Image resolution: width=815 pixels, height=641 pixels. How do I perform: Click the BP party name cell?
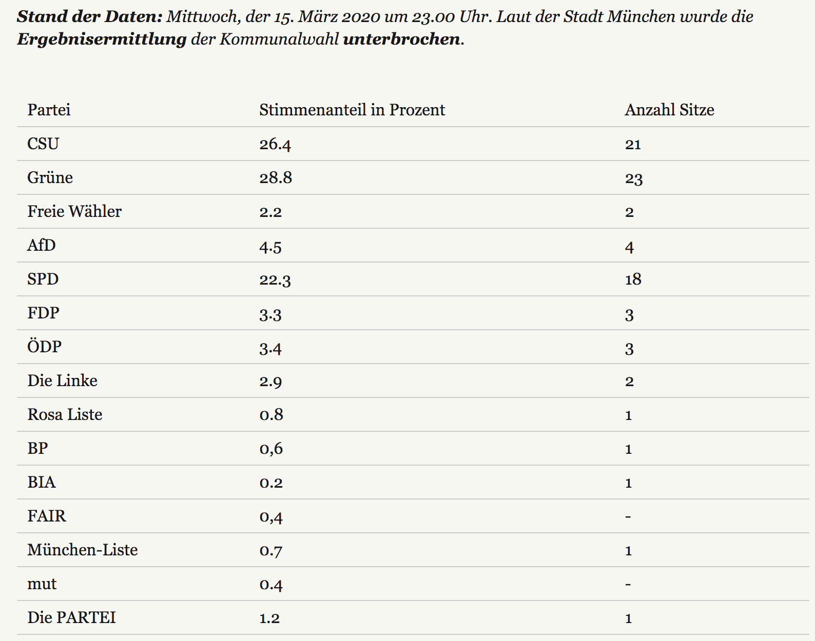(x=37, y=448)
